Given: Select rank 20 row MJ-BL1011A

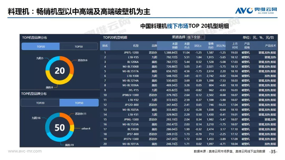Looking at the screenshot, I should point(189,144).
